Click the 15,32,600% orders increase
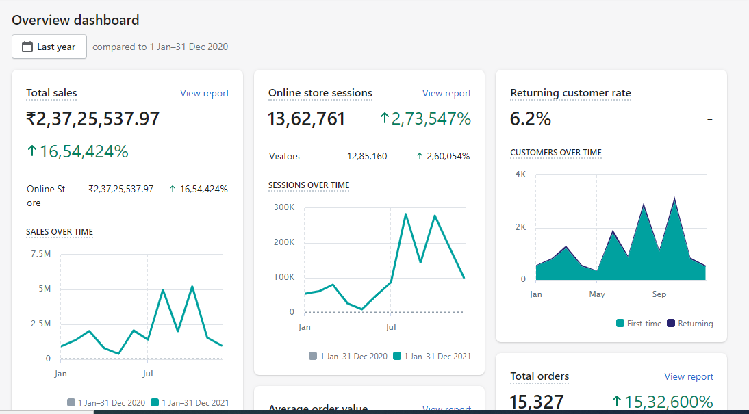 [663, 402]
